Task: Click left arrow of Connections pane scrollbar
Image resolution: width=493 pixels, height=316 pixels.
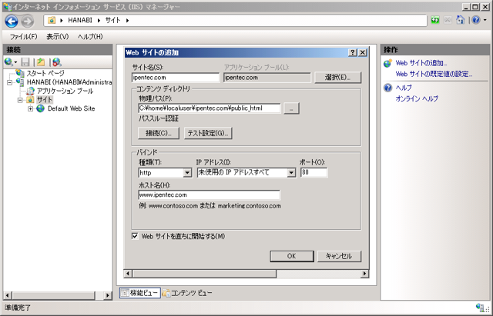Action: (8, 295)
